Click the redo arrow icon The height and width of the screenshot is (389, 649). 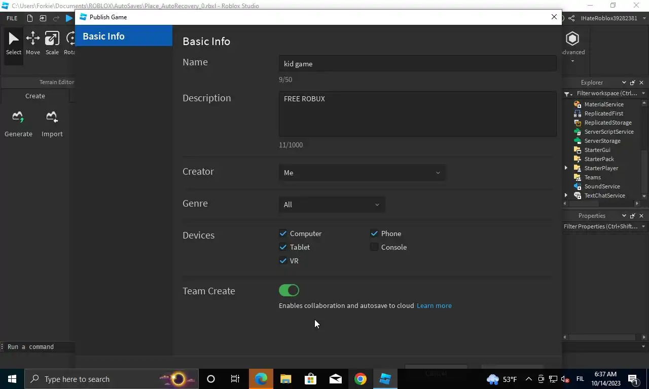(x=56, y=18)
